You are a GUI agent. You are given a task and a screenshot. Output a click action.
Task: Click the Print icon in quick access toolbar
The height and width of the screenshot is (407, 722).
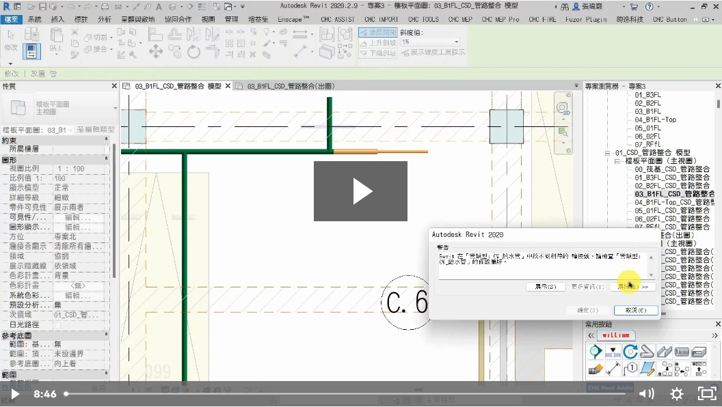(105, 6)
